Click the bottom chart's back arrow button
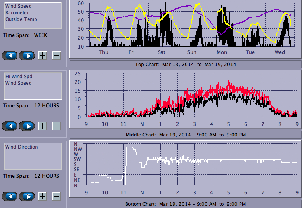 pyautogui.click(x=10, y=196)
